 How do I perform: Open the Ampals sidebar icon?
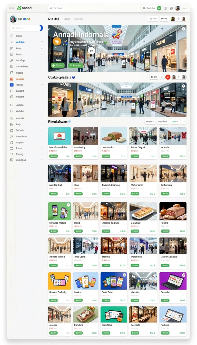(x=12, y=142)
